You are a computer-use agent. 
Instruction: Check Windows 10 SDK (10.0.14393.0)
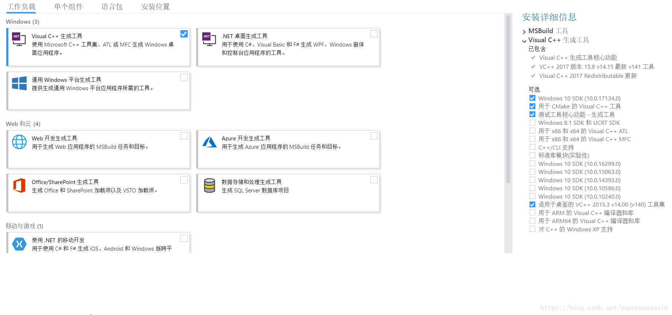(532, 180)
